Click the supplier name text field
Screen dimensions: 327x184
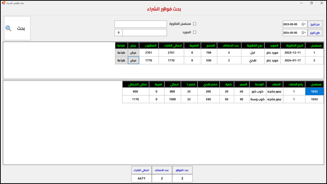(144, 33)
